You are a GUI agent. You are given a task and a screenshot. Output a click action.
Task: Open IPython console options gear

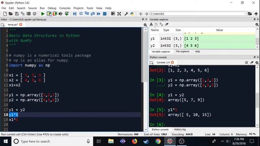257,62
